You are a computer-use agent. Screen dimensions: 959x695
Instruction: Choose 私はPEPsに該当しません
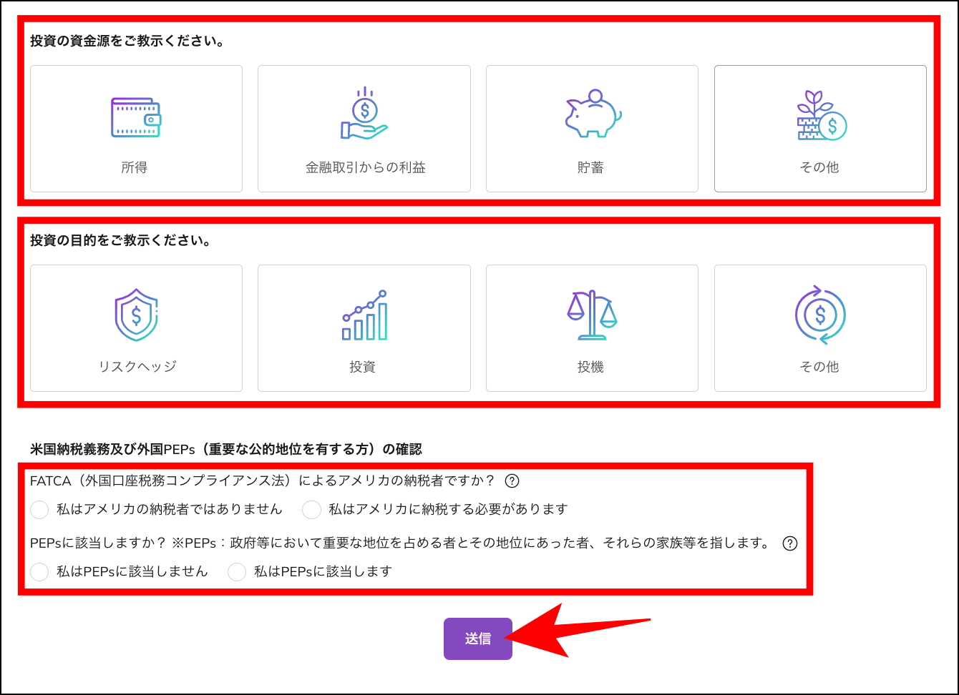pyautogui.click(x=39, y=572)
